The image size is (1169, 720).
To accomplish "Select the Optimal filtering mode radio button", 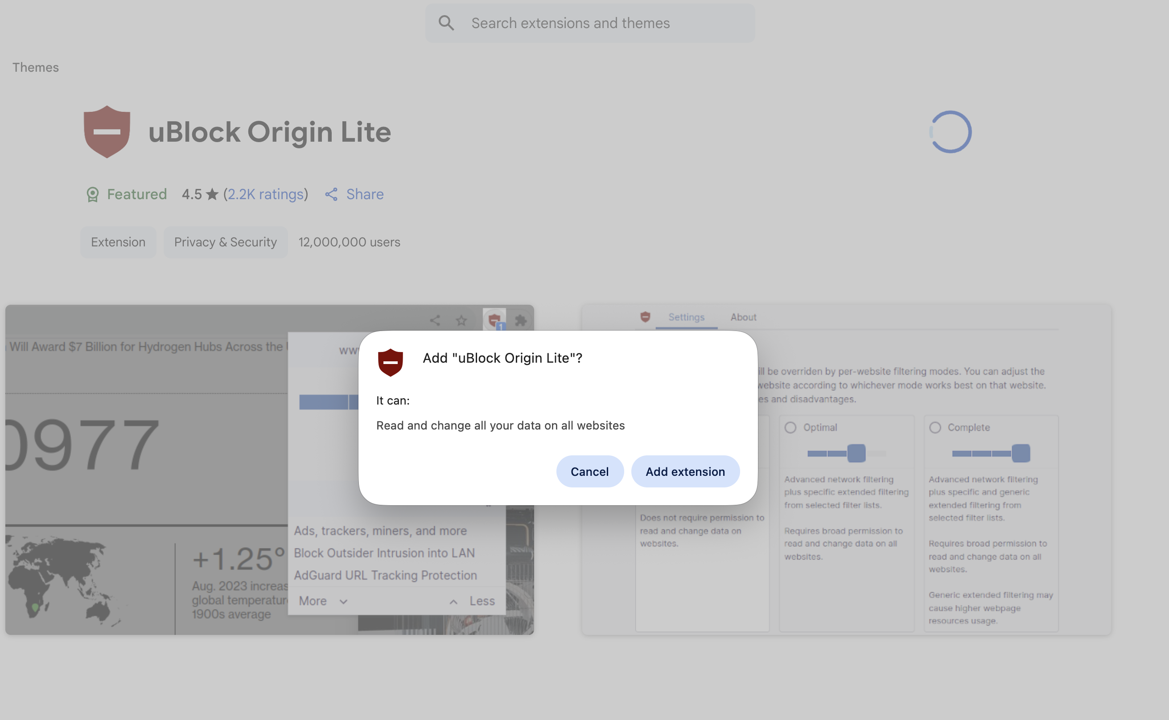I will click(x=790, y=427).
